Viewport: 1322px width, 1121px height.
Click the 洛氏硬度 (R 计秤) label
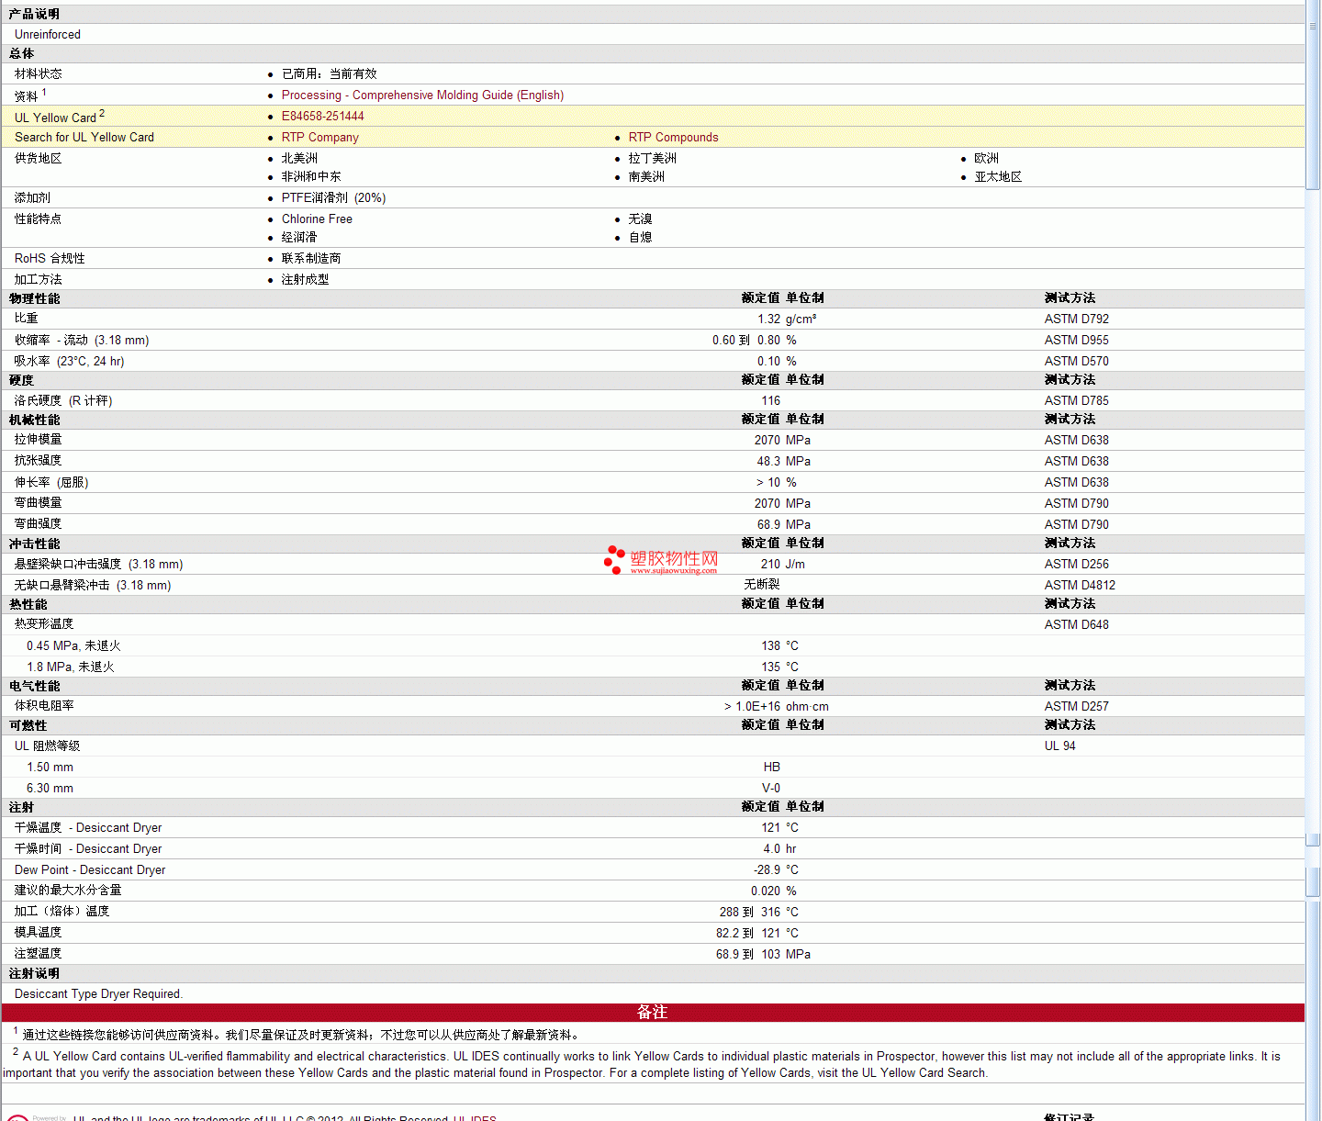(63, 400)
